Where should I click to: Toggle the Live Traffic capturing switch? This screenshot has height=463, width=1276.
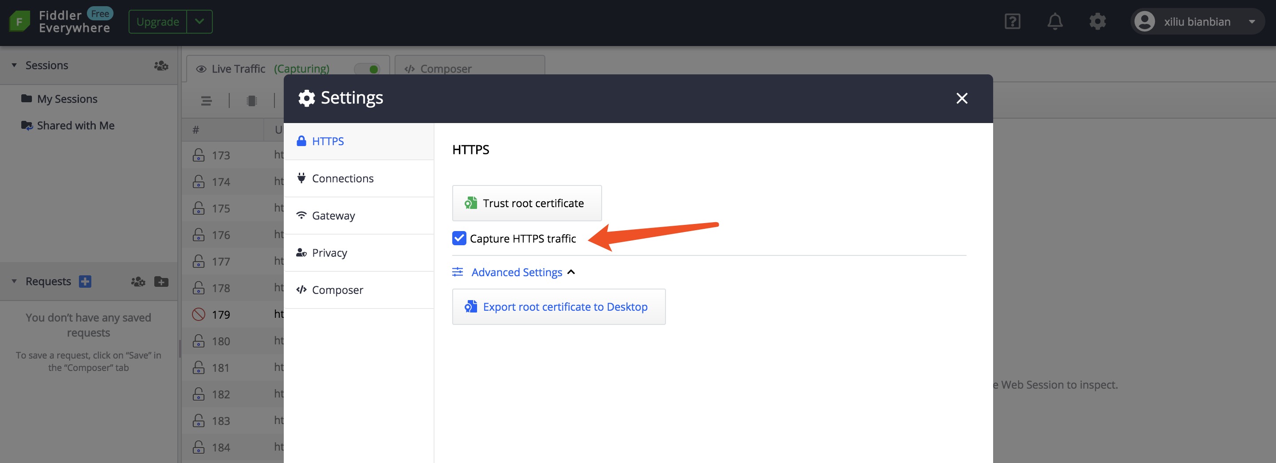368,69
